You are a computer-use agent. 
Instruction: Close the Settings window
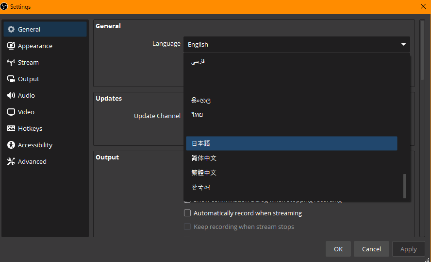point(423,6)
